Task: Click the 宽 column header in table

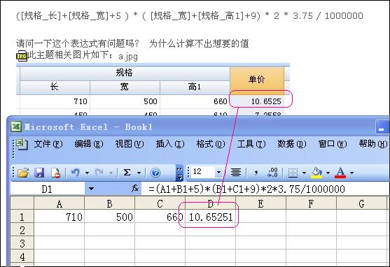Action: coord(125,87)
